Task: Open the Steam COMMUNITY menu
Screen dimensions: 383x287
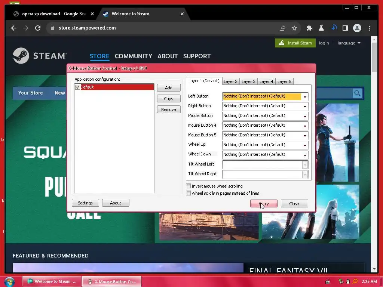Action: [x=134, y=56]
